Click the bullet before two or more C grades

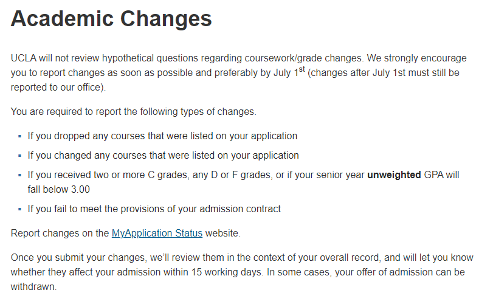[20, 175]
